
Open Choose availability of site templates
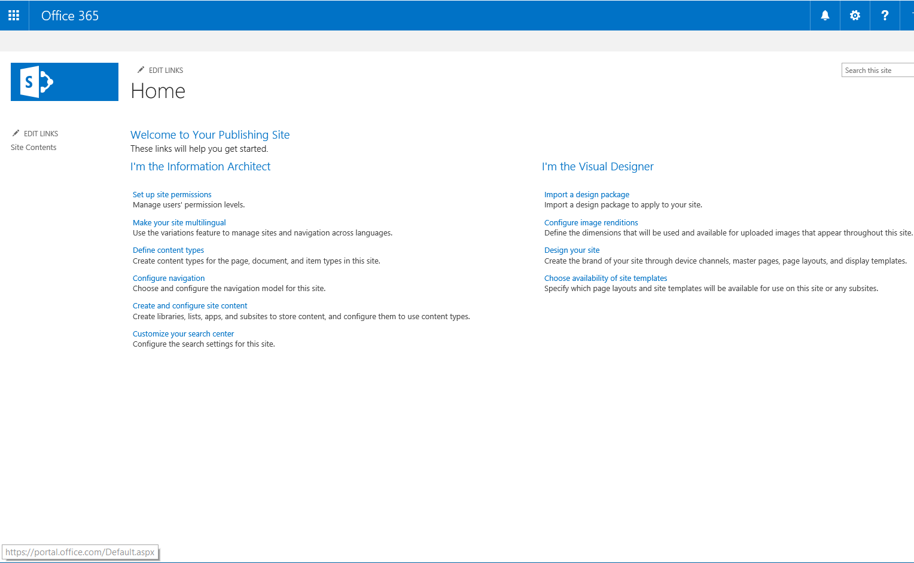(x=605, y=279)
